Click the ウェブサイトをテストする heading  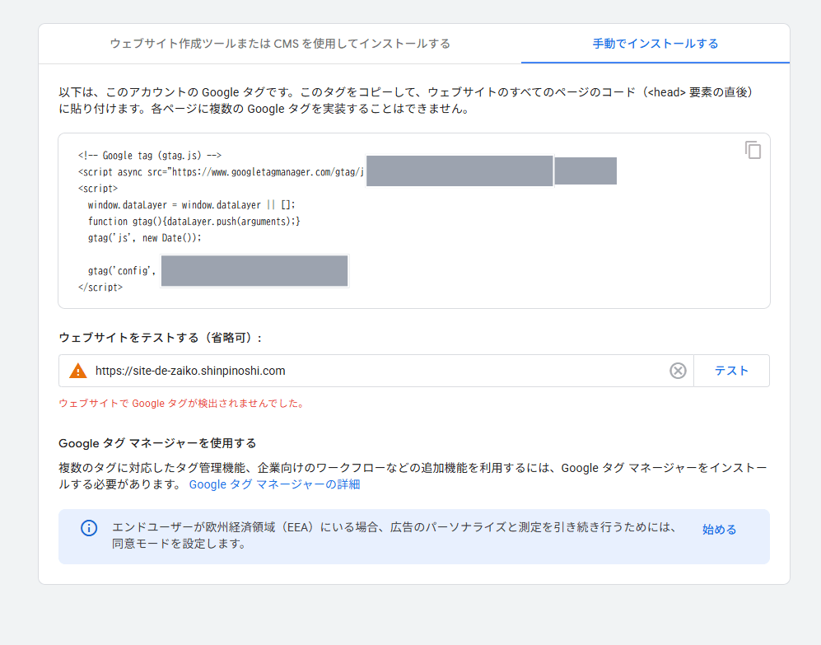point(161,338)
